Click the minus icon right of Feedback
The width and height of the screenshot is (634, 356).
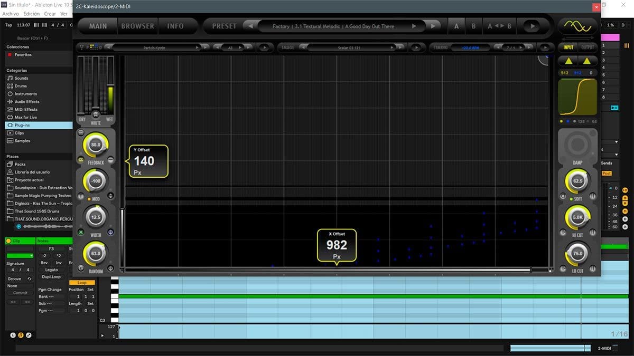point(111,160)
